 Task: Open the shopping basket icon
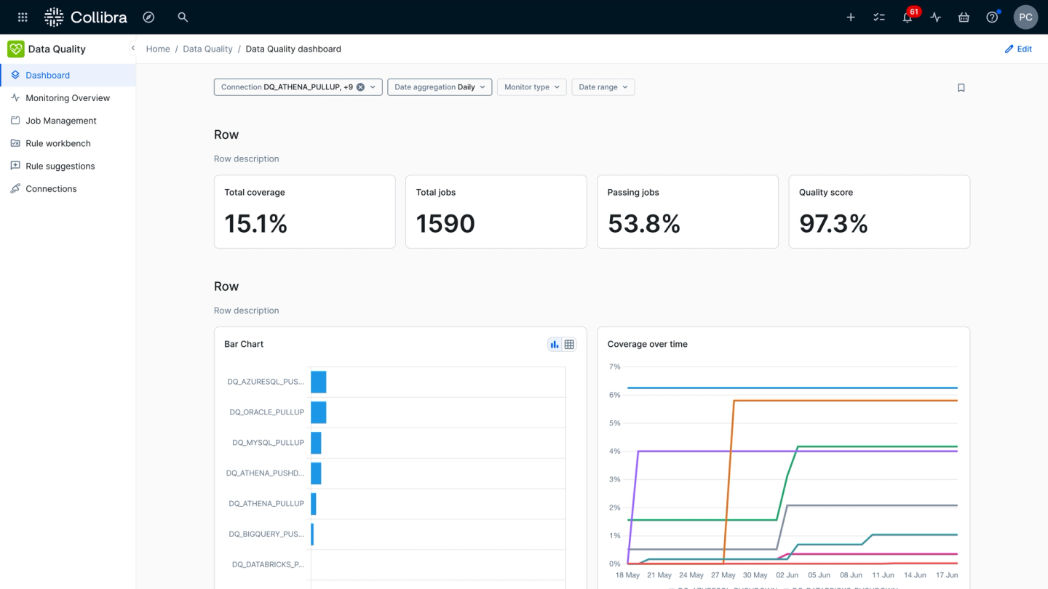[x=964, y=17]
